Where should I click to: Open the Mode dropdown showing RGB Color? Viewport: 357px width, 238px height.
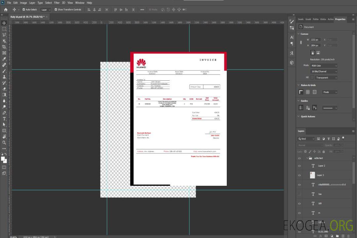click(324, 65)
